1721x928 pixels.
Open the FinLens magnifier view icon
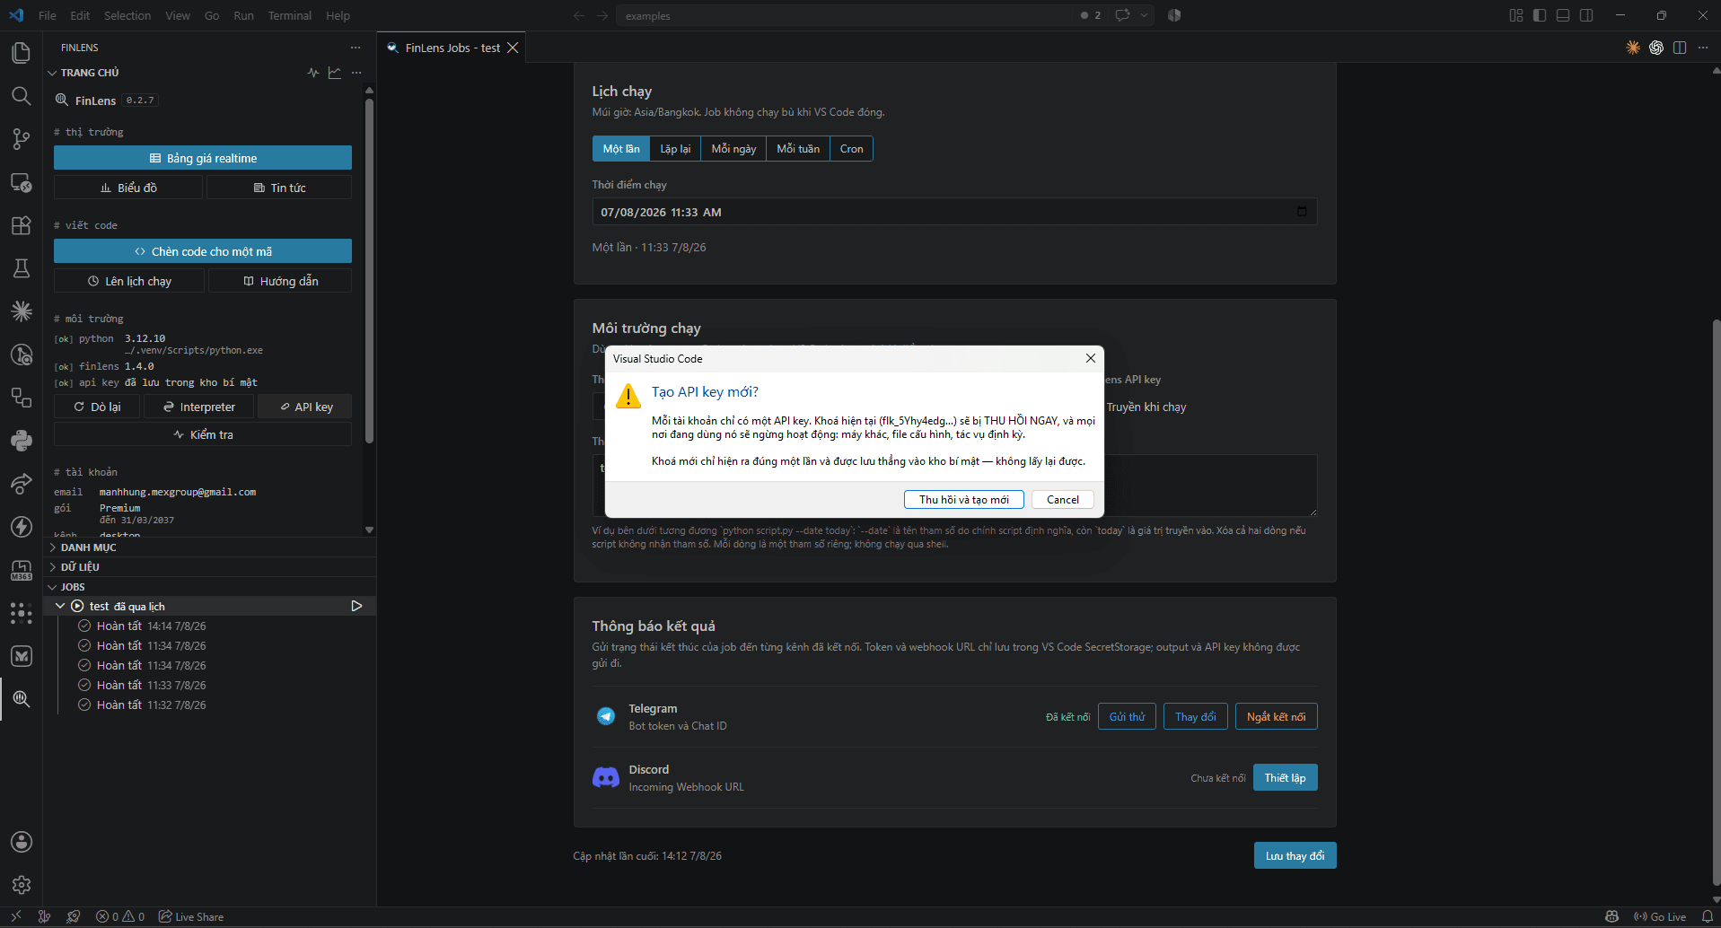[x=21, y=699]
